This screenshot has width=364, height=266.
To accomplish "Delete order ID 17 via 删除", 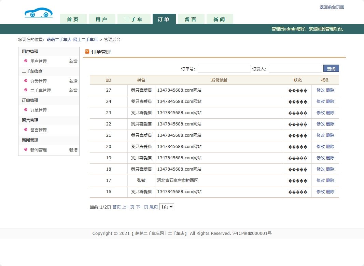I will click(x=330, y=181).
